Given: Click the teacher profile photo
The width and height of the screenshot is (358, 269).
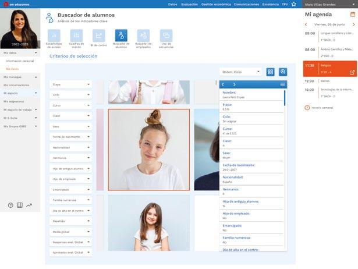Looking at the screenshot, I should tap(20, 29).
